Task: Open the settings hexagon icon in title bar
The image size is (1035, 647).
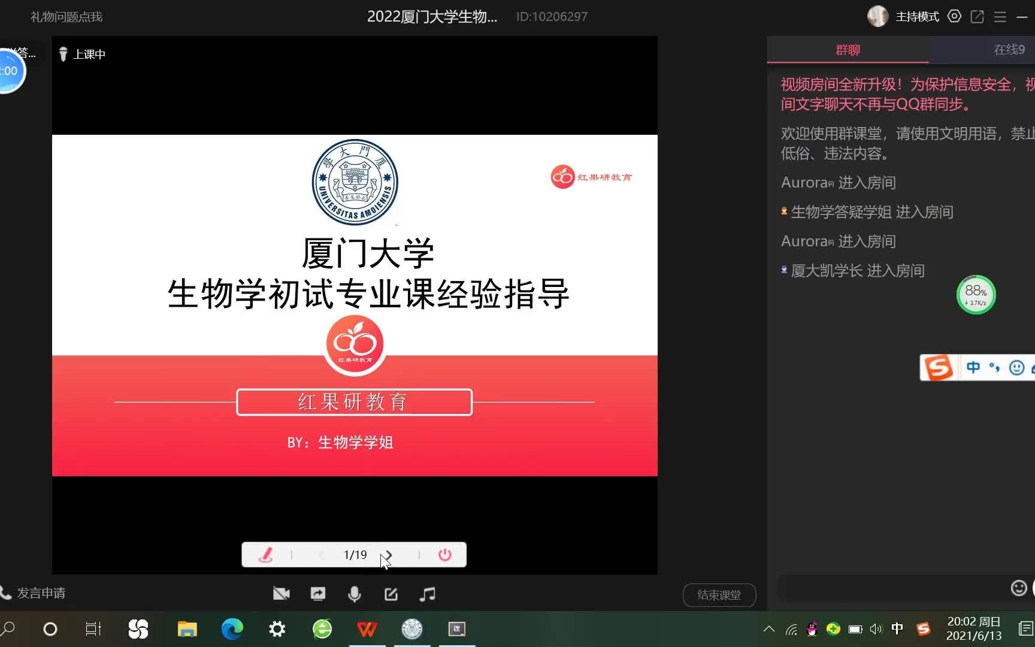Action: point(954,16)
